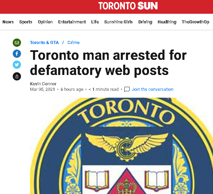The image size is (213, 194).
Task: Navigate to Opinion section
Action: pos(45,22)
